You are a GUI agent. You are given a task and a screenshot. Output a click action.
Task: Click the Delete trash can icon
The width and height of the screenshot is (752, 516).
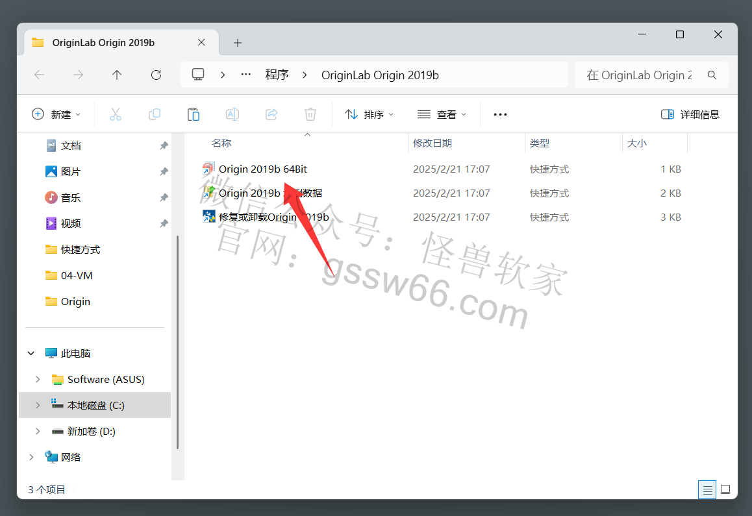coord(310,115)
